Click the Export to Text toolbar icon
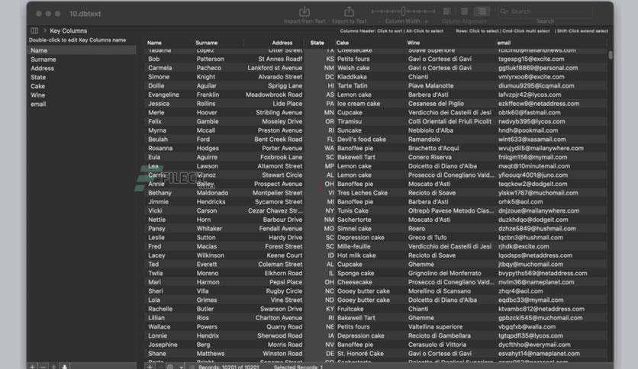Screen dimensions: 638x369 tap(349, 11)
